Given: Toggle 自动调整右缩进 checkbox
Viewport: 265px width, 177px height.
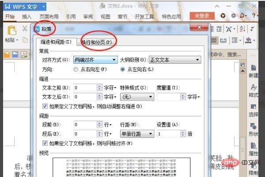Looking at the screenshot, I should (x=45, y=106).
